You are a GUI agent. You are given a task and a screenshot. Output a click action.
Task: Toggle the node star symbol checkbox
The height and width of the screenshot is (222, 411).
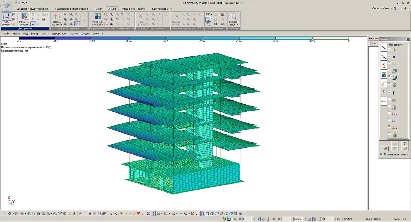tap(389, 49)
